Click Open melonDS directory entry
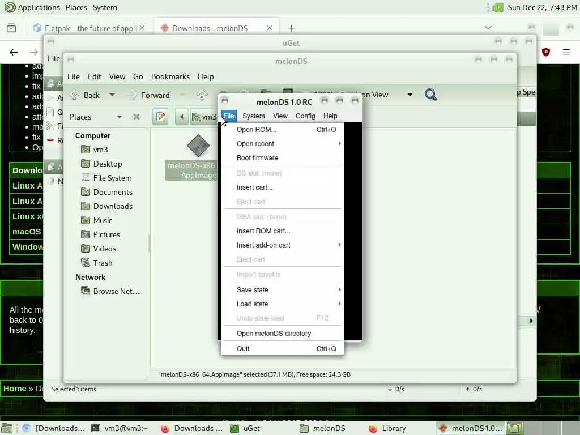The width and height of the screenshot is (580, 435). tap(283, 333)
